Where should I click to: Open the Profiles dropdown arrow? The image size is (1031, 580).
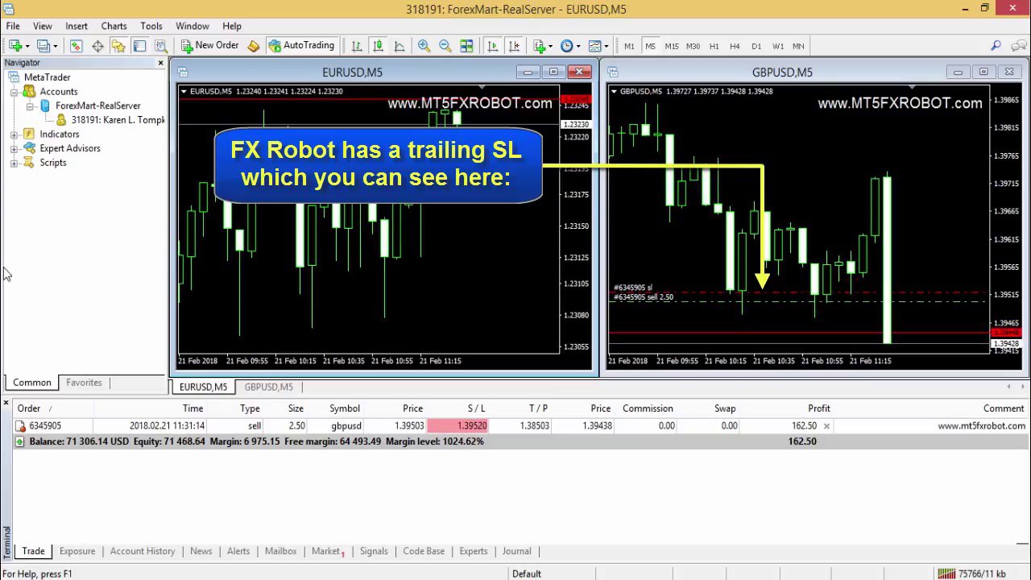(x=55, y=46)
